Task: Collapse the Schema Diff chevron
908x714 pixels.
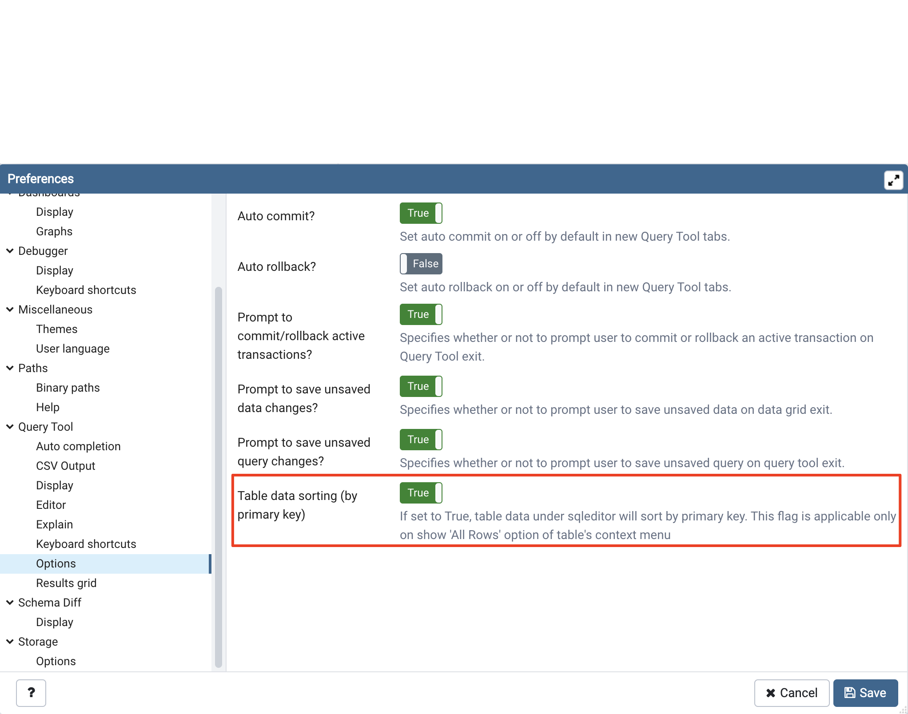Action: (10, 603)
